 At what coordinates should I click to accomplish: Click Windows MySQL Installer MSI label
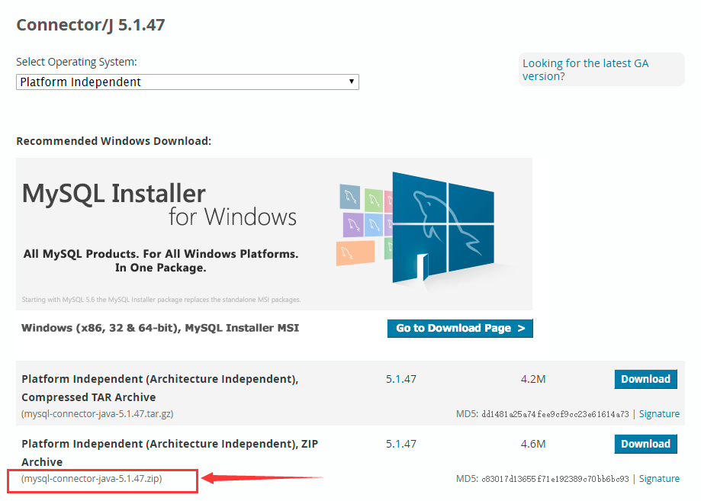click(160, 328)
